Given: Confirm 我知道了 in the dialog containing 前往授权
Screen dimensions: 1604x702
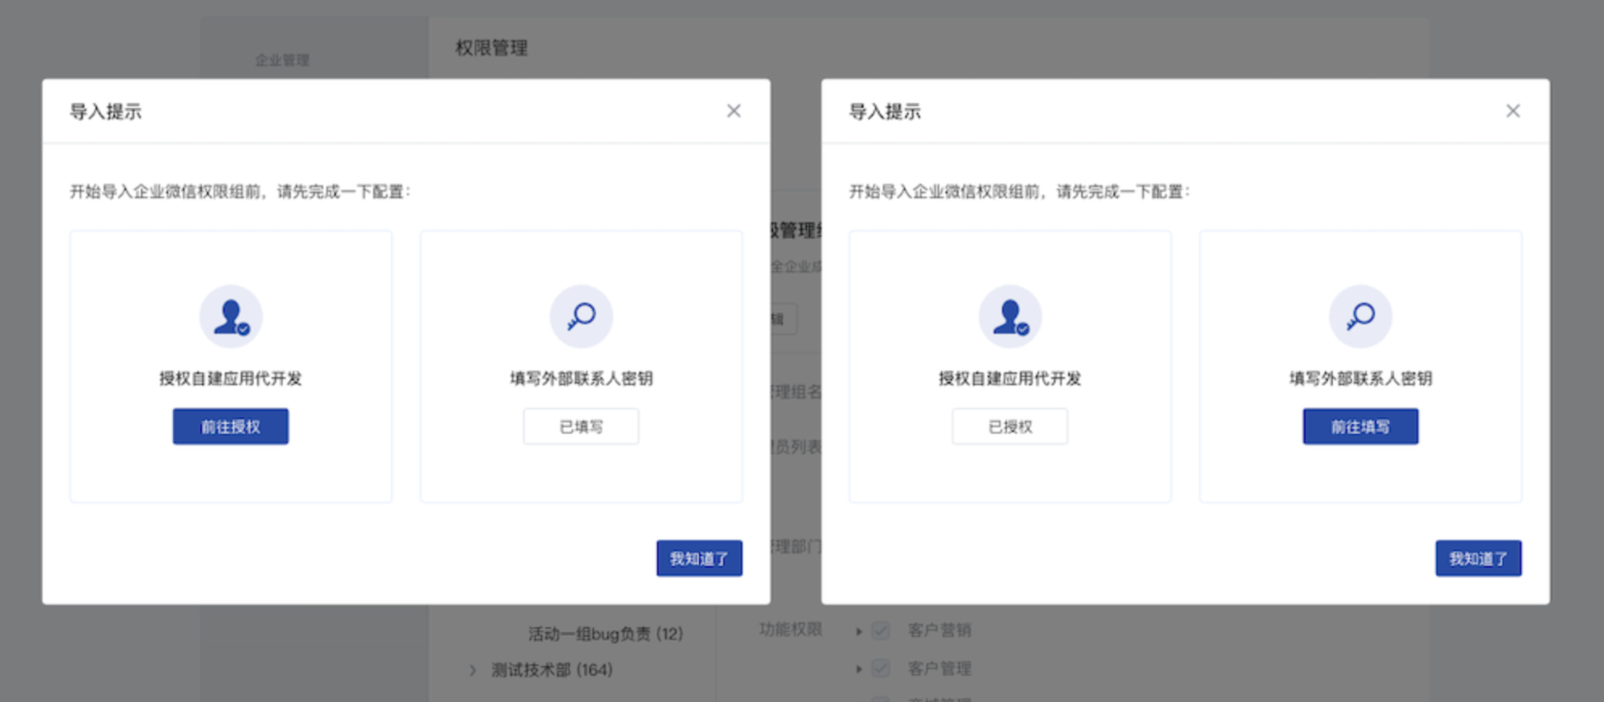Looking at the screenshot, I should point(699,558).
